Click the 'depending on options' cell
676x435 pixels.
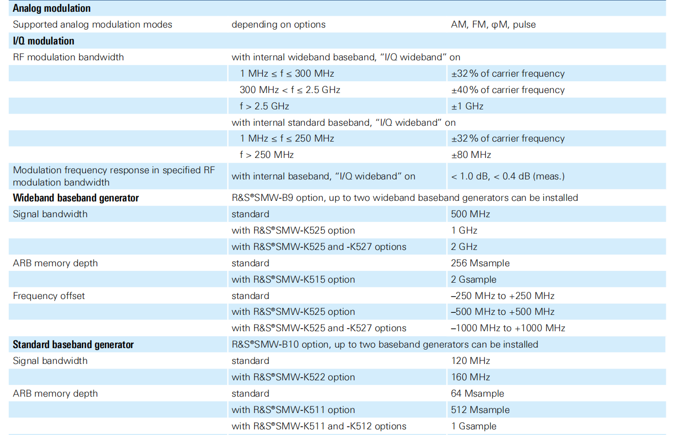point(278,25)
